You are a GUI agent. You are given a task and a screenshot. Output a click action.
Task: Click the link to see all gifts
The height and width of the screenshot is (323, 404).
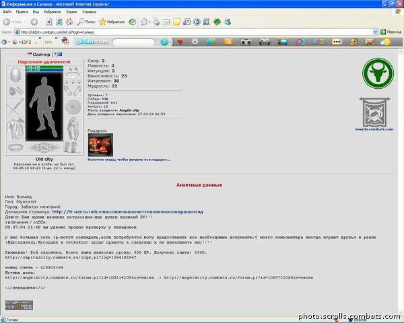tap(129, 159)
